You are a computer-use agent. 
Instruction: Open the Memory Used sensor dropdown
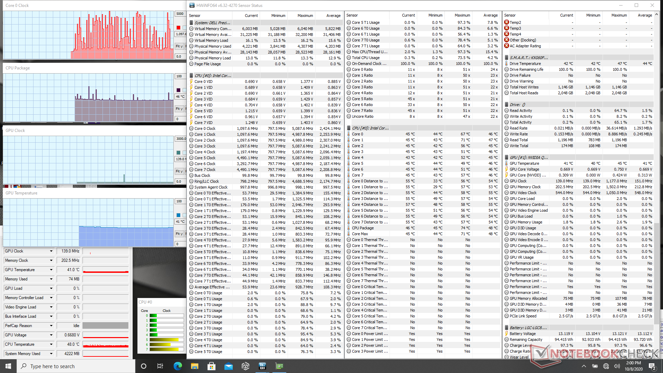(51, 279)
